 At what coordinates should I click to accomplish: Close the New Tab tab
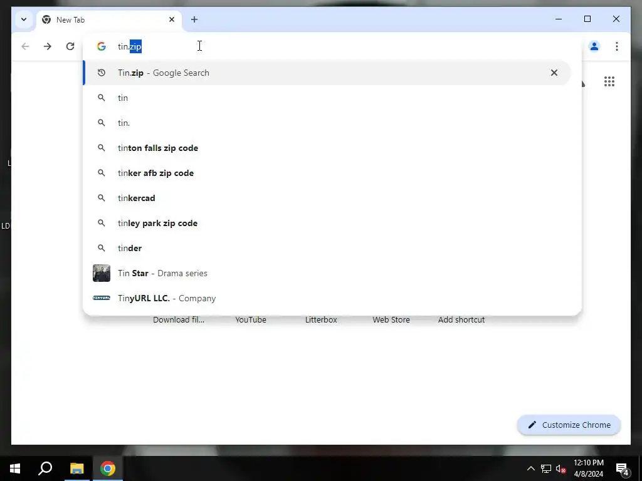[x=172, y=19]
